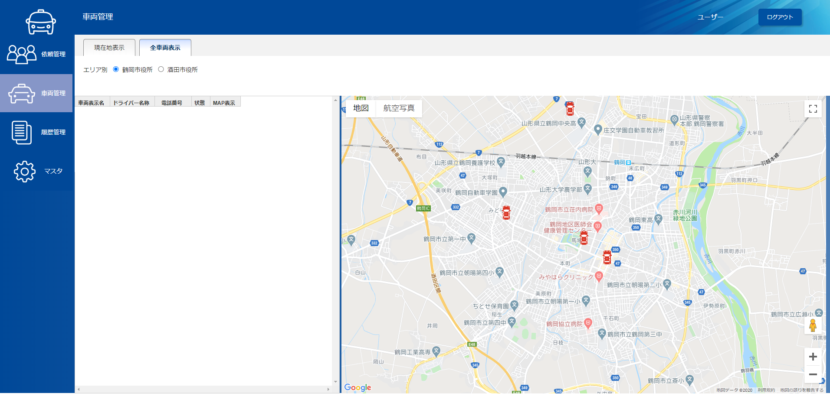Click the 鶴岡市立朝暘第二小 school marker
Screen dimensions: 830x406
667,284
